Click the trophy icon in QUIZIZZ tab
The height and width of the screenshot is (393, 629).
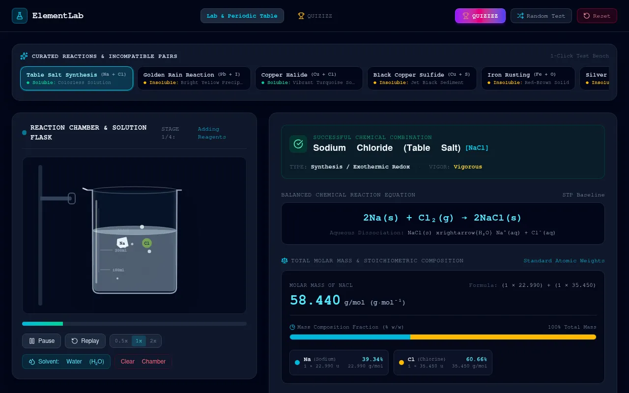(301, 16)
